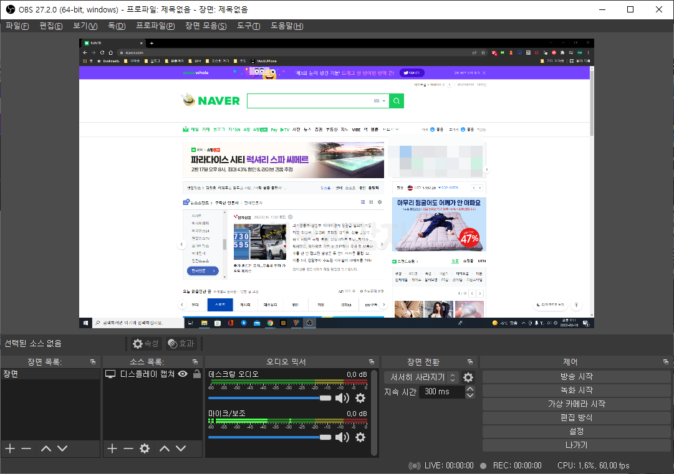Open transition properties gear icon
This screenshot has width=674, height=474.
pyautogui.click(x=468, y=377)
